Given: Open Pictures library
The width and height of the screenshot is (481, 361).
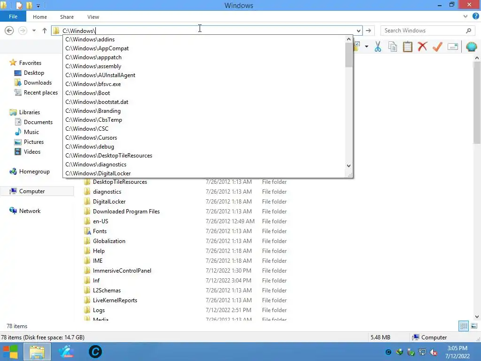Looking at the screenshot, I should pos(33,142).
